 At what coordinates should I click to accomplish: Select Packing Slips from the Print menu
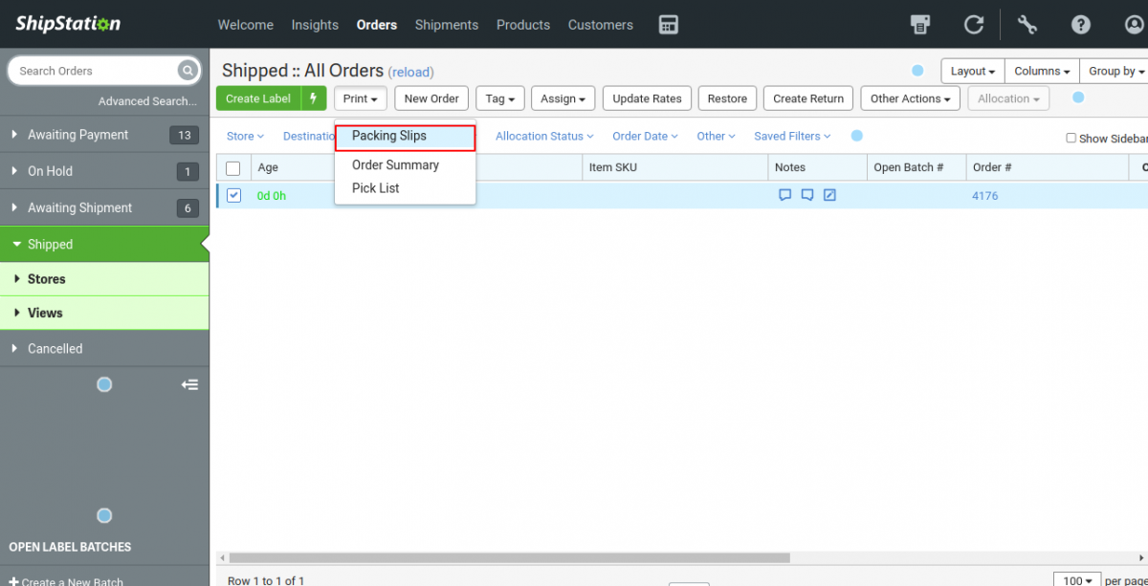406,138
